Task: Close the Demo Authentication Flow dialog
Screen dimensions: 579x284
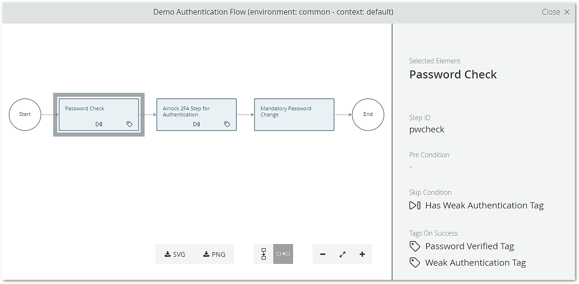Action: click(x=556, y=12)
